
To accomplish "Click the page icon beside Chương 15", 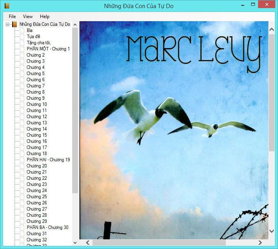I will pyautogui.click(x=22, y=135).
